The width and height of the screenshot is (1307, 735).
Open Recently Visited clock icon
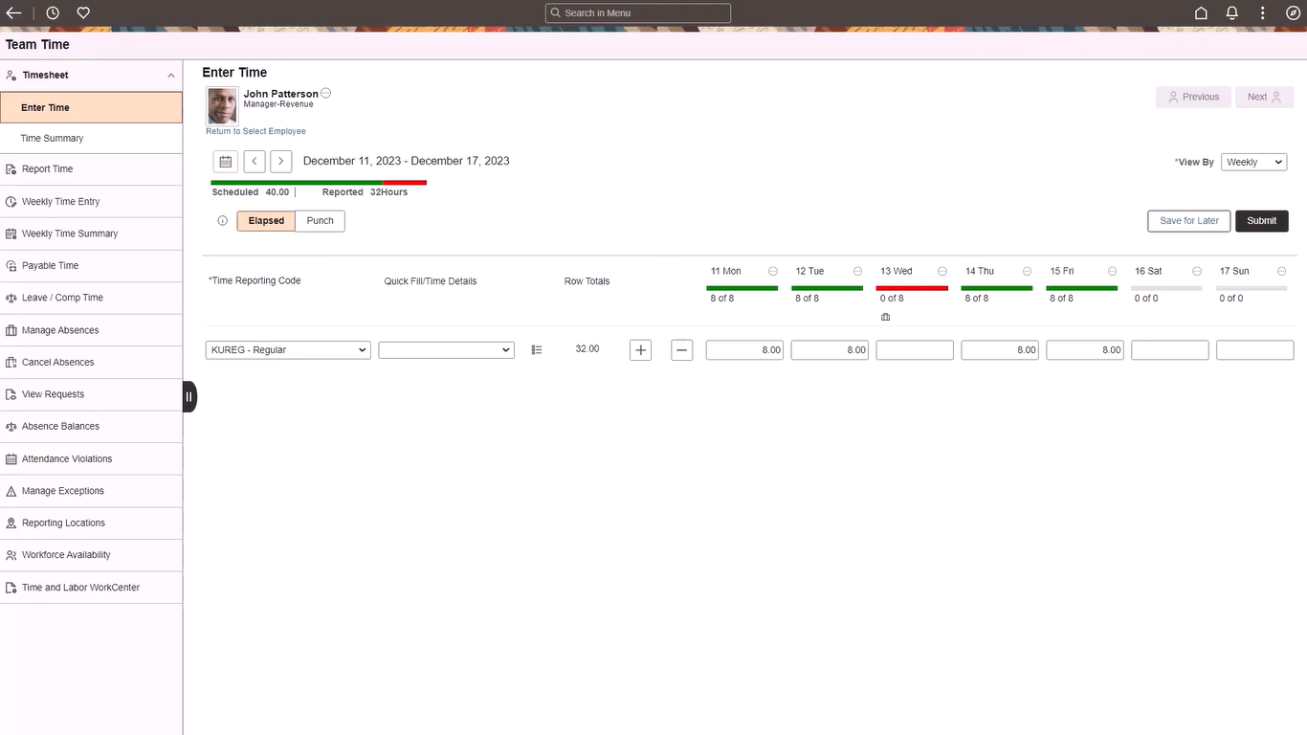point(53,12)
